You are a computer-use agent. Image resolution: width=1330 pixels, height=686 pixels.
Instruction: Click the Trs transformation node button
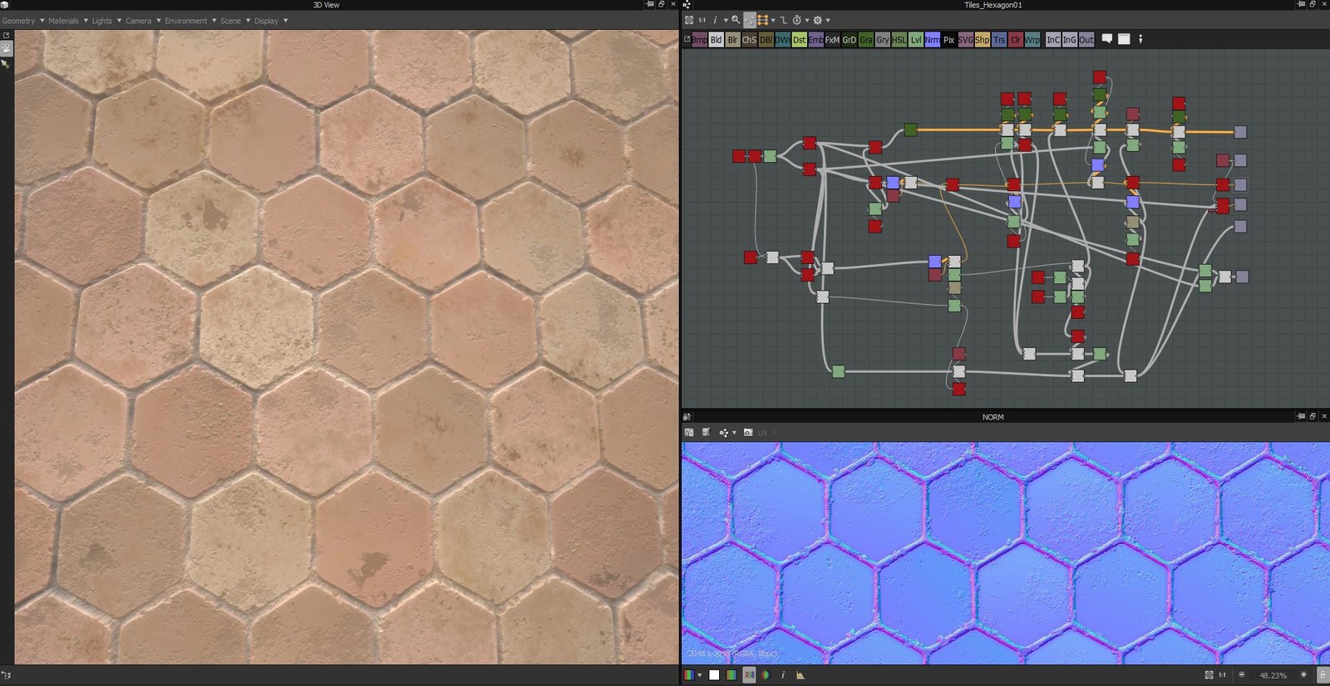pos(999,40)
